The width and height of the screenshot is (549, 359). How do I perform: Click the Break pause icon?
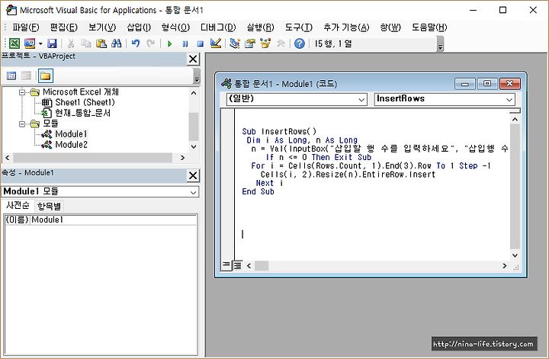coord(185,43)
